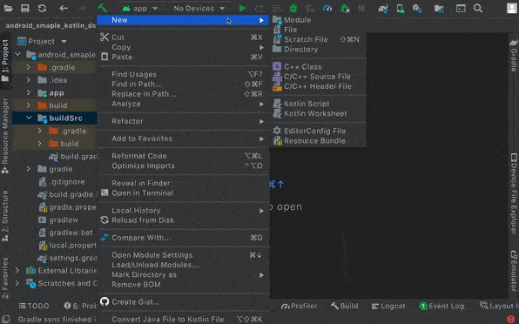The width and height of the screenshot is (519, 324).
Task: Click the terminal-like window icon in the toolbar
Action: pyautogui.click(x=461, y=8)
